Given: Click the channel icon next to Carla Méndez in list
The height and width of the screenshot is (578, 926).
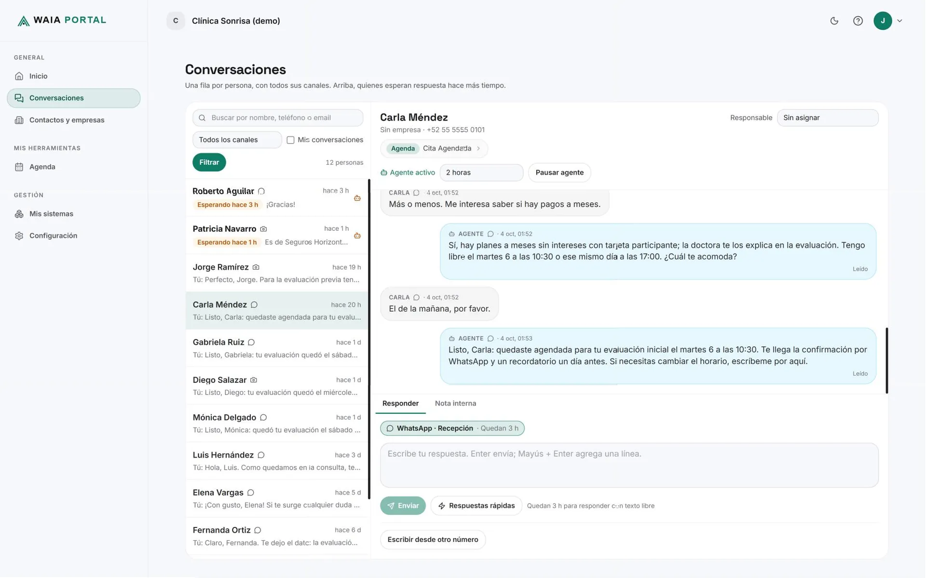Looking at the screenshot, I should pos(254,305).
